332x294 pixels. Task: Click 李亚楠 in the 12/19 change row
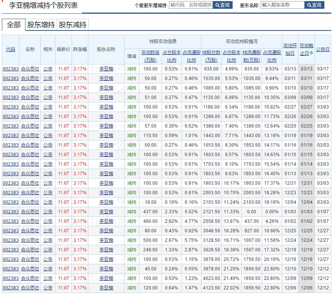tap(106, 250)
